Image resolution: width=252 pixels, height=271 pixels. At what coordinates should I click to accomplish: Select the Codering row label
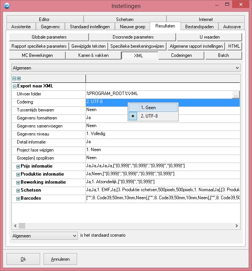[x=25, y=102]
